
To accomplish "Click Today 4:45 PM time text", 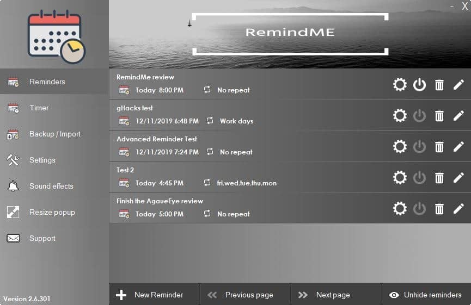I will tap(160, 183).
